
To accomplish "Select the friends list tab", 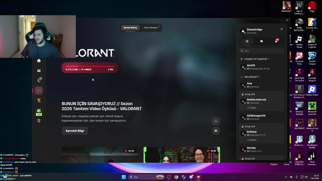I will pyautogui.click(x=247, y=41).
